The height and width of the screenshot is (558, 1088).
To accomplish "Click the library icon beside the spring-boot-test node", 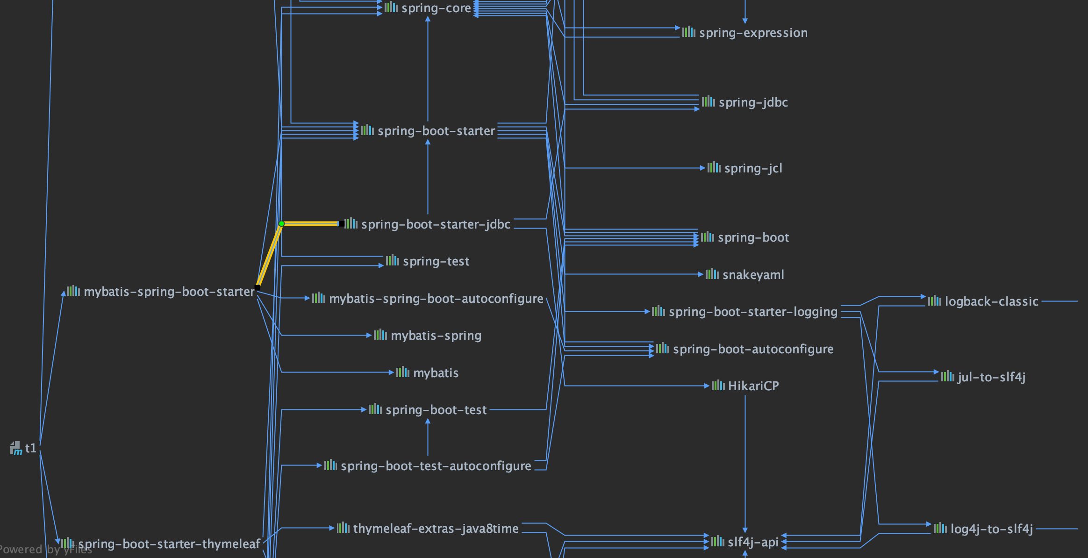I will (x=375, y=409).
